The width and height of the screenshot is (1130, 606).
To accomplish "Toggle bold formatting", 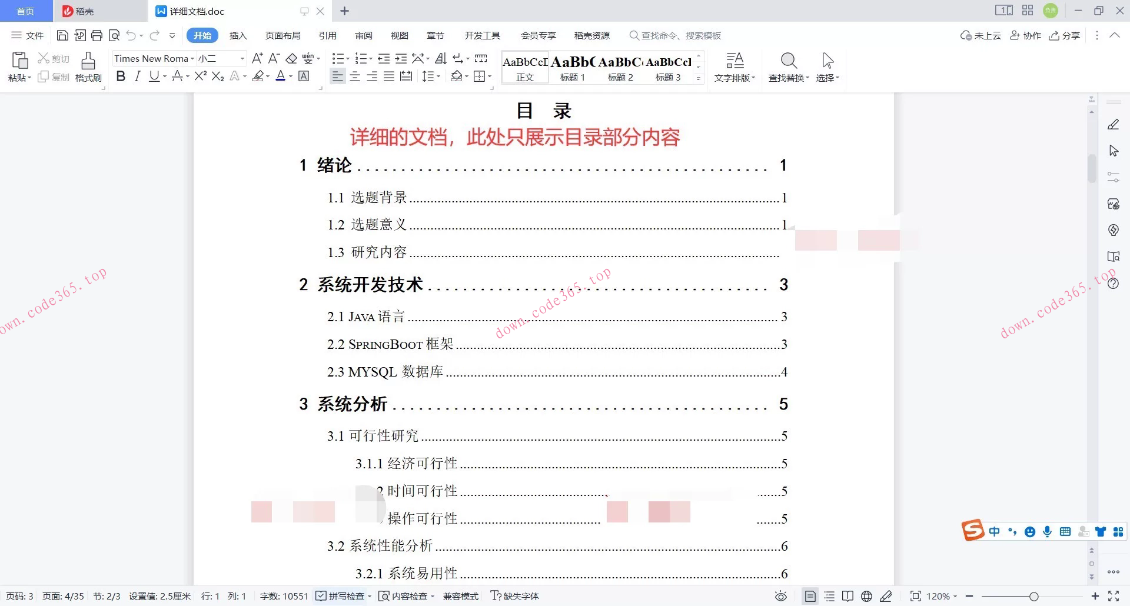I will click(121, 76).
